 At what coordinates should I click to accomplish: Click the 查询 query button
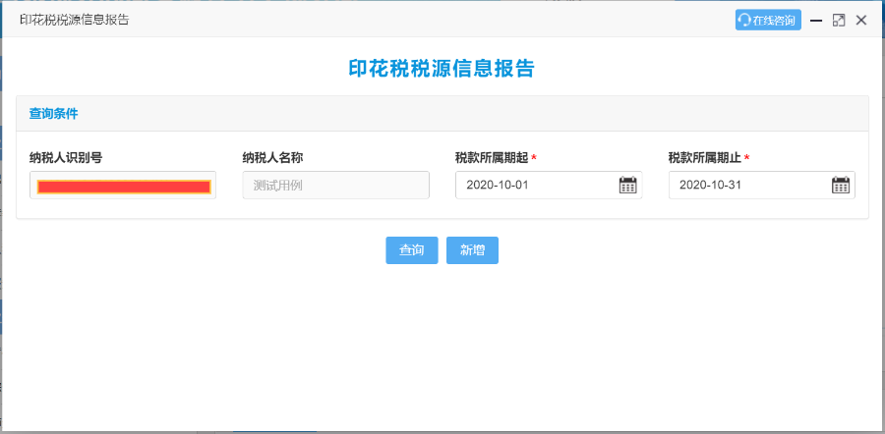[411, 250]
